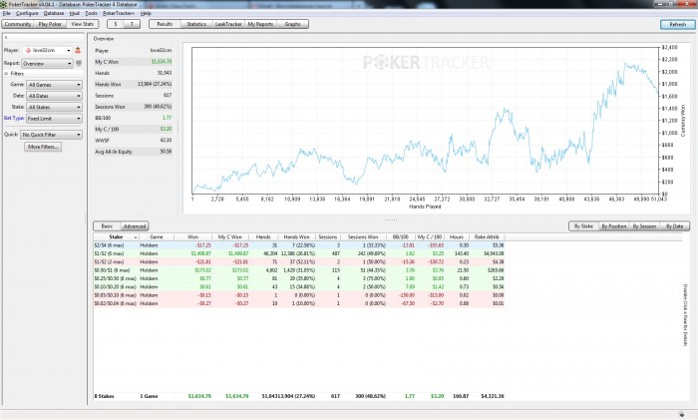Open the Configure menu
The image size is (698, 420).
pyautogui.click(x=27, y=13)
